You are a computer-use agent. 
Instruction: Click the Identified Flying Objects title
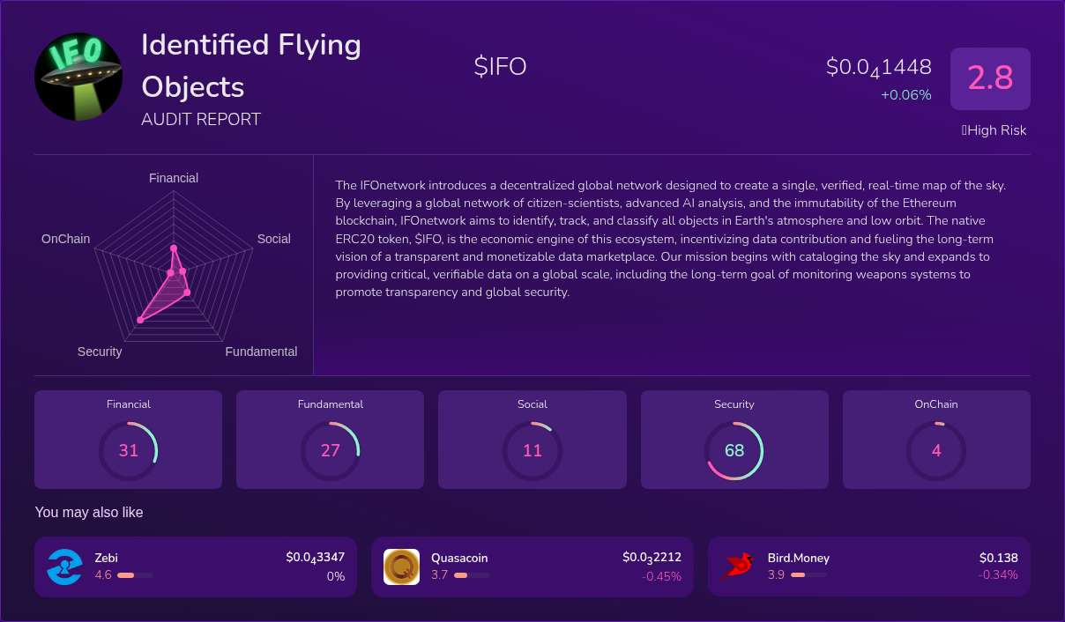pos(251,65)
